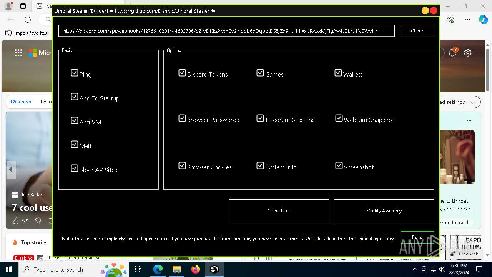Open File Explorer from taskbar
492x277 pixels.
pos(176,269)
